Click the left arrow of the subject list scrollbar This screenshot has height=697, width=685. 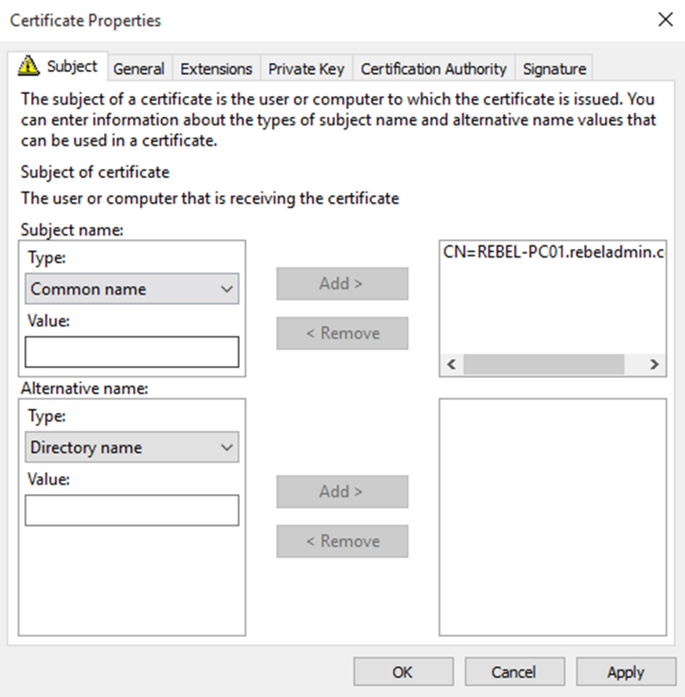tap(451, 364)
